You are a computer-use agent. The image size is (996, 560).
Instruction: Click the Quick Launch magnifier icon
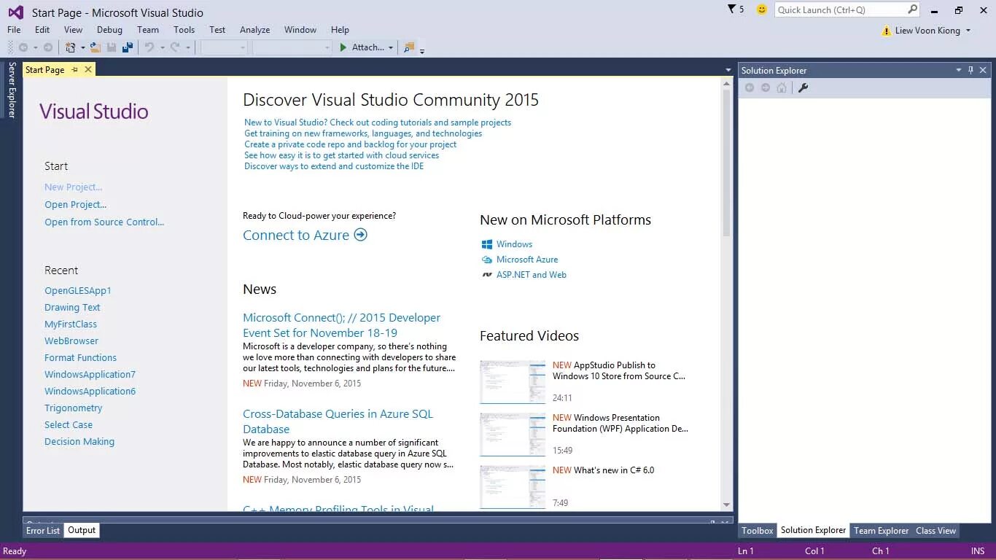click(x=912, y=9)
